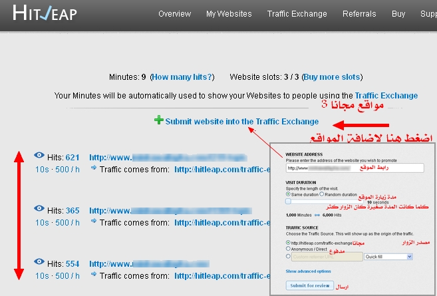
Task: Toggle eye icon for Hits 621 website
Action: (x=39, y=155)
